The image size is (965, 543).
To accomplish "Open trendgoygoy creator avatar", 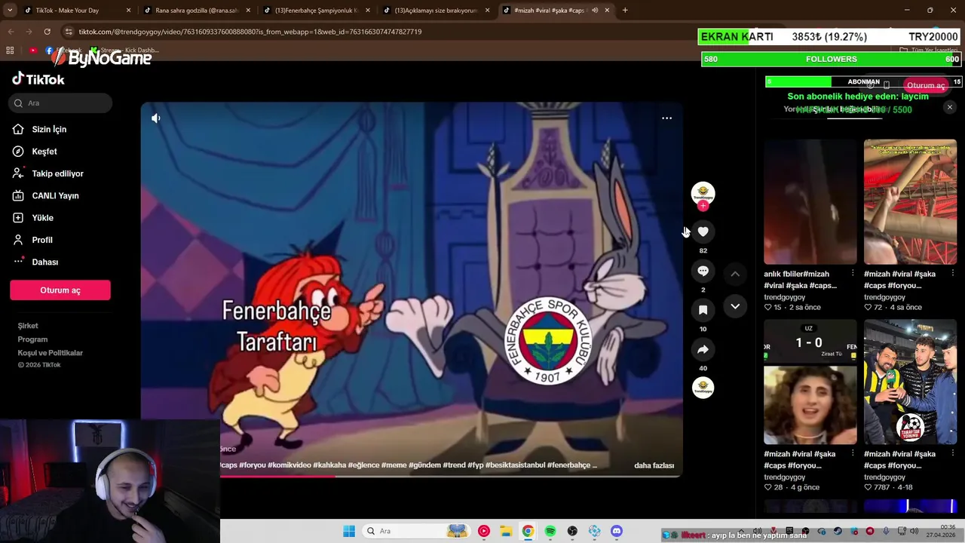I will [703, 193].
